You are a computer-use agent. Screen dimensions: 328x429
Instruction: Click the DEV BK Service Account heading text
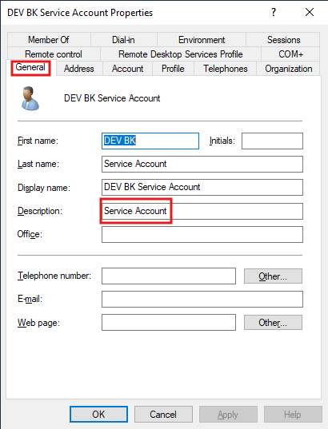[112, 98]
